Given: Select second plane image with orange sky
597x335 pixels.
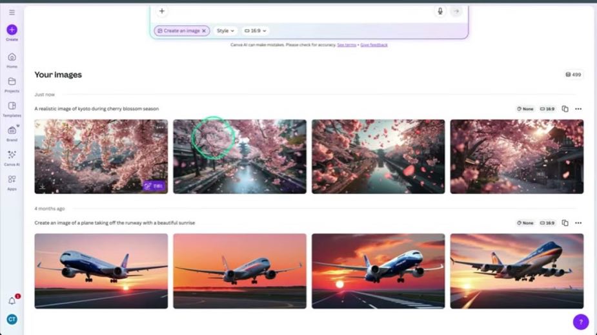Looking at the screenshot, I should pyautogui.click(x=239, y=271).
